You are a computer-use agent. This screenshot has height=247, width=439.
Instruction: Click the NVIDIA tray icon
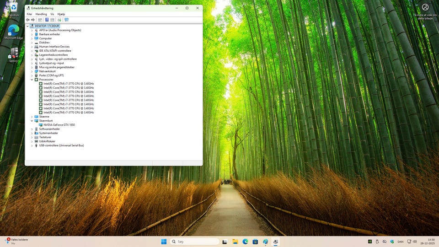370,242
